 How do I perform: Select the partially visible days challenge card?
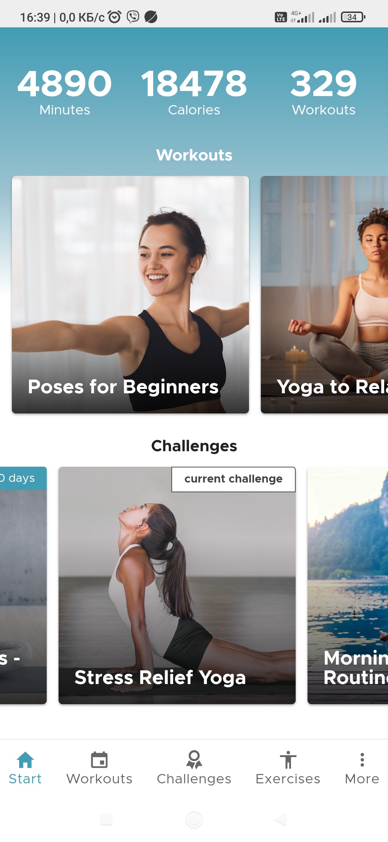[x=23, y=585]
